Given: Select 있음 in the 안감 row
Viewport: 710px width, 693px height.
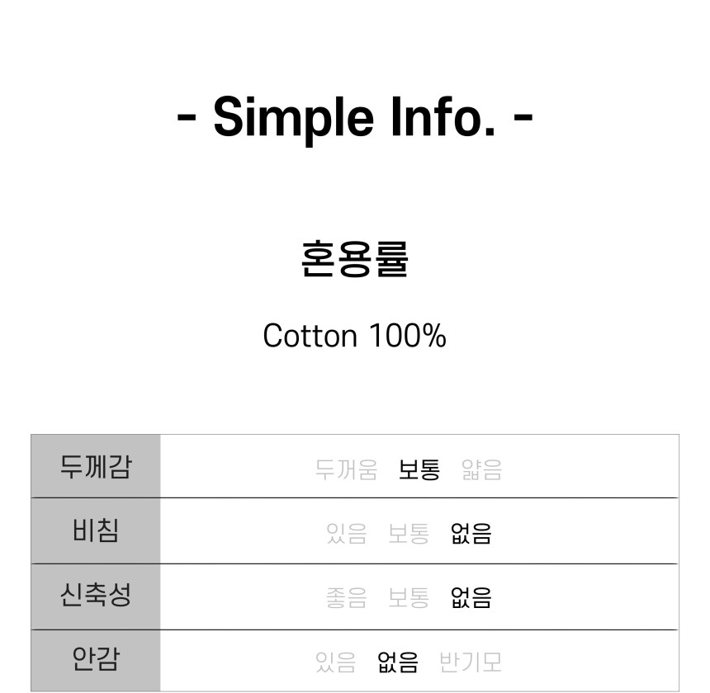Looking at the screenshot, I should click(x=336, y=662).
